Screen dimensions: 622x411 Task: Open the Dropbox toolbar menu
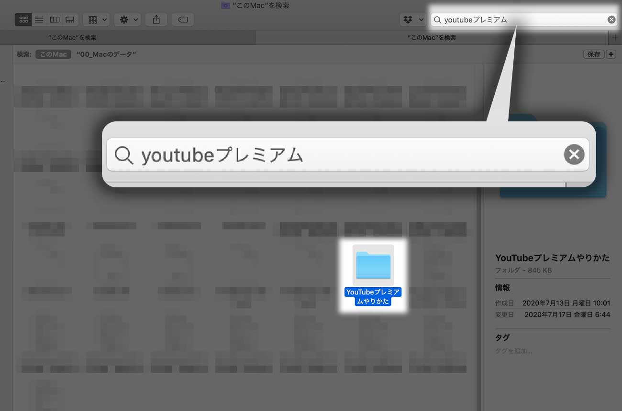click(413, 20)
